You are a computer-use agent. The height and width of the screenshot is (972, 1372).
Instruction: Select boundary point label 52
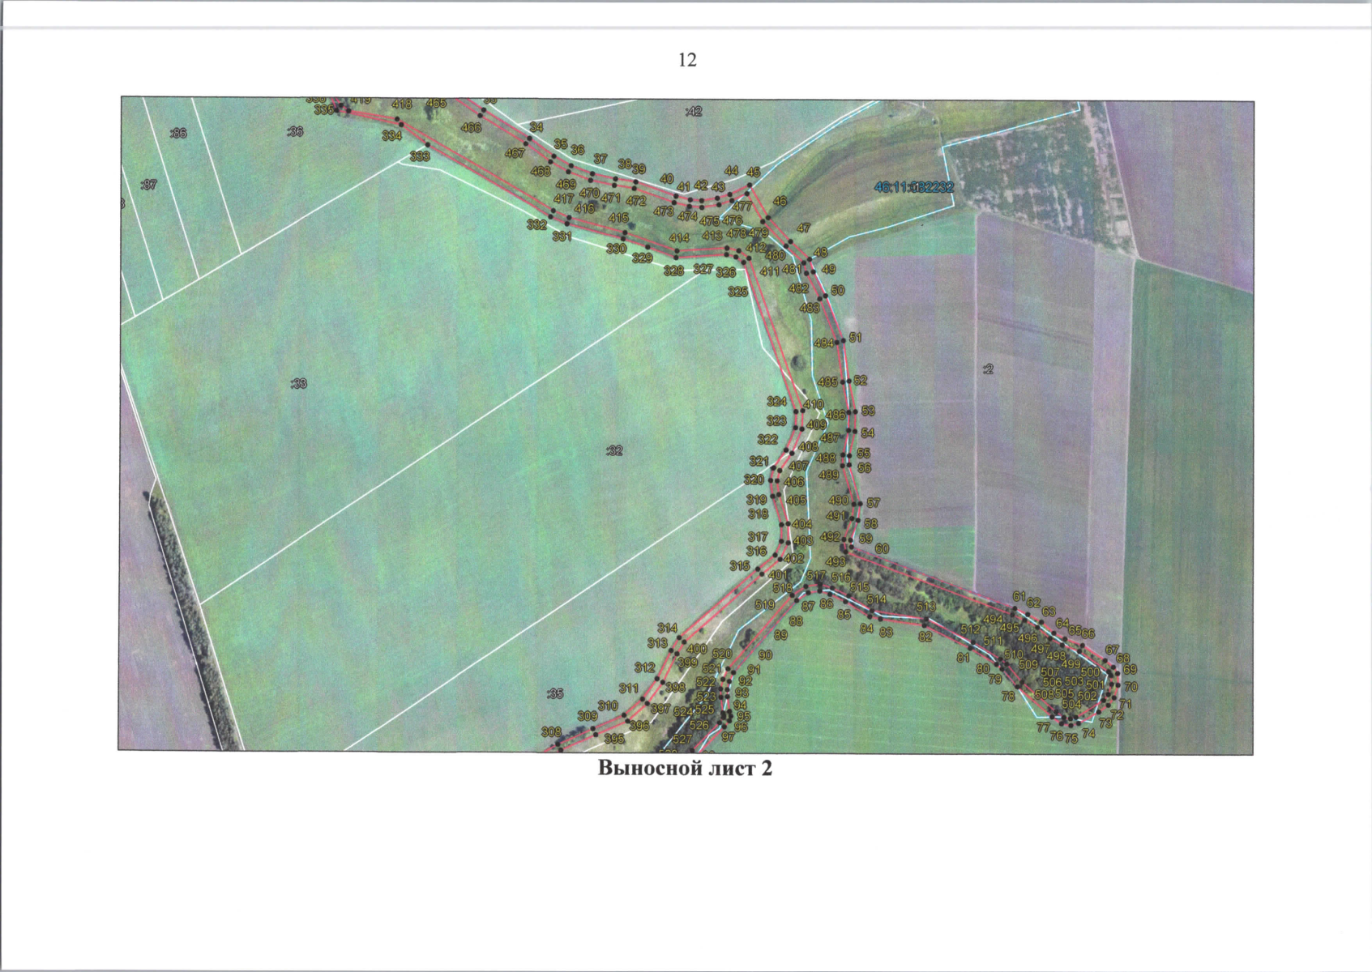coord(860,380)
